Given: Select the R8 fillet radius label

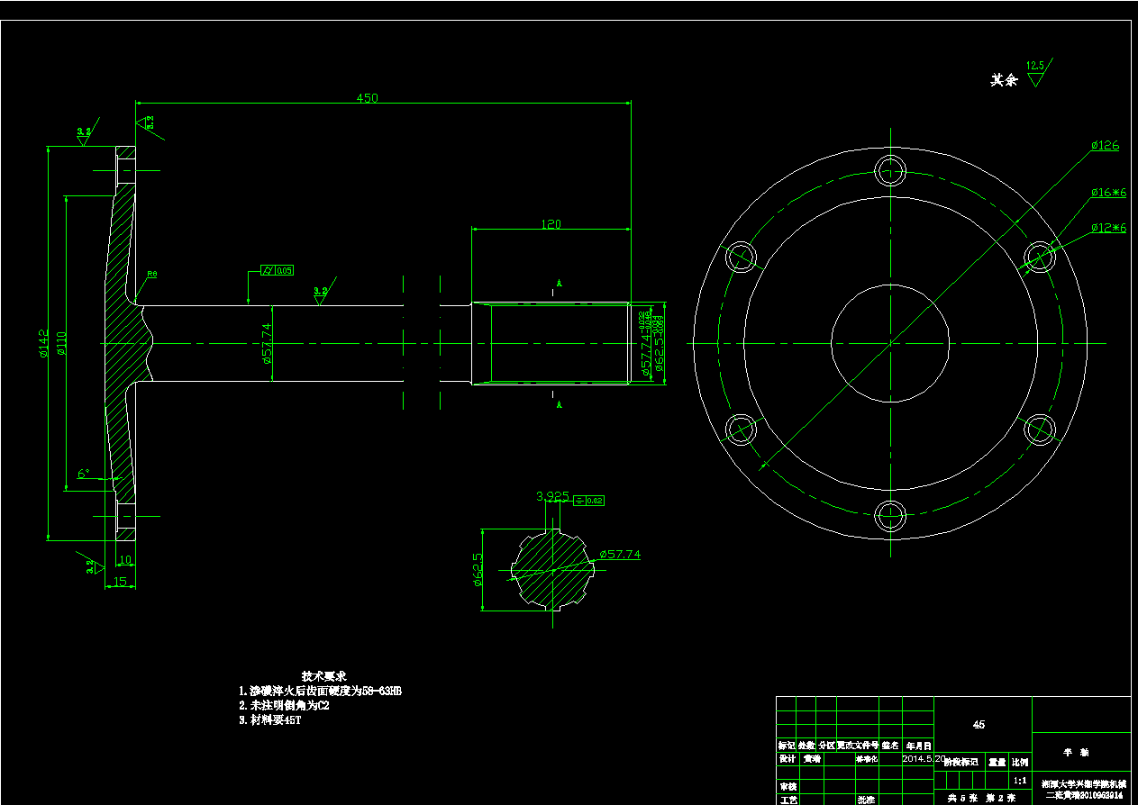Looking at the screenshot, I should (x=151, y=274).
